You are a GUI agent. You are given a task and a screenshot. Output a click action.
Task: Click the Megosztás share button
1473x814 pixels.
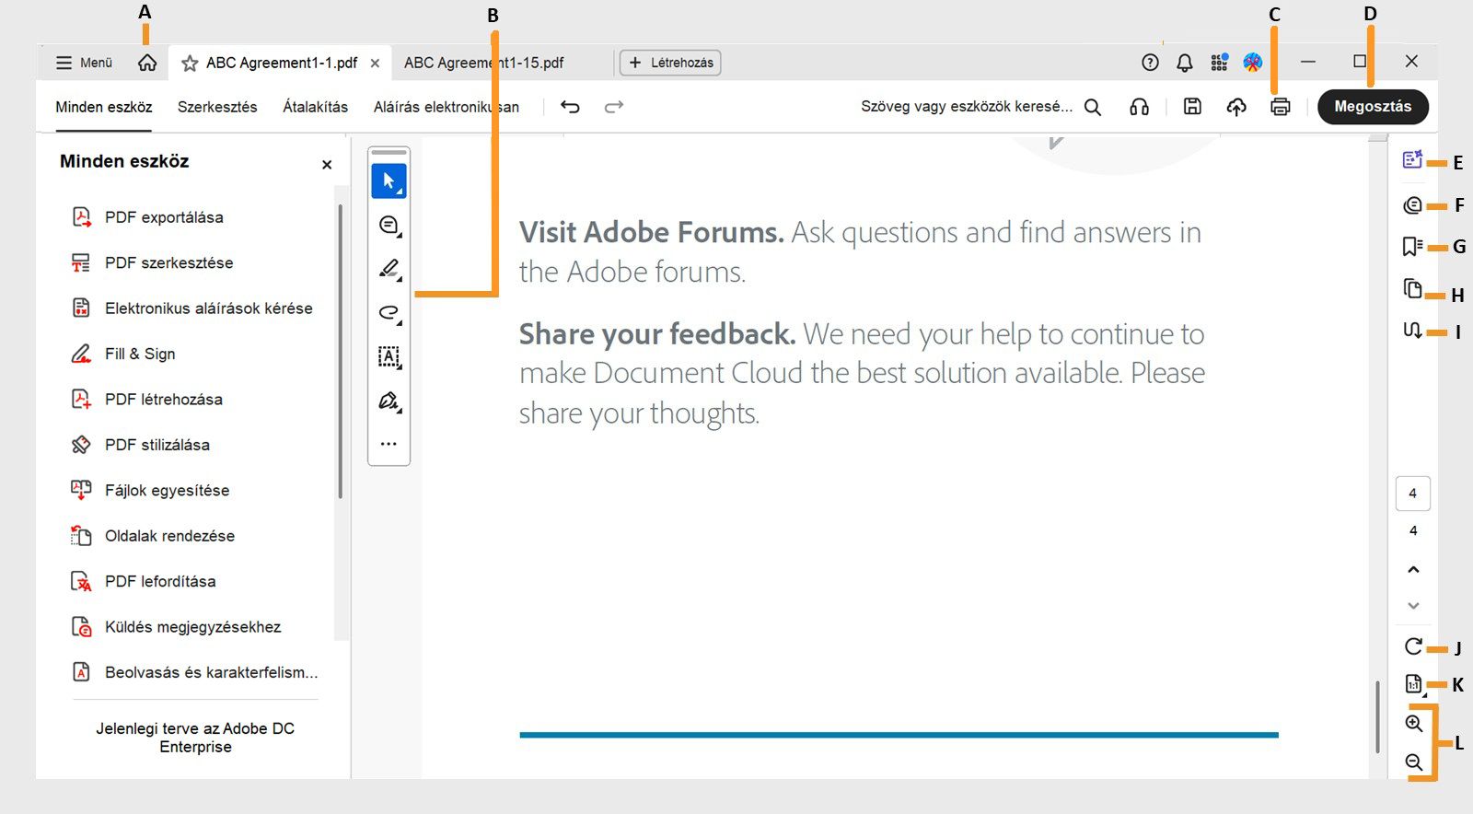[1372, 107]
